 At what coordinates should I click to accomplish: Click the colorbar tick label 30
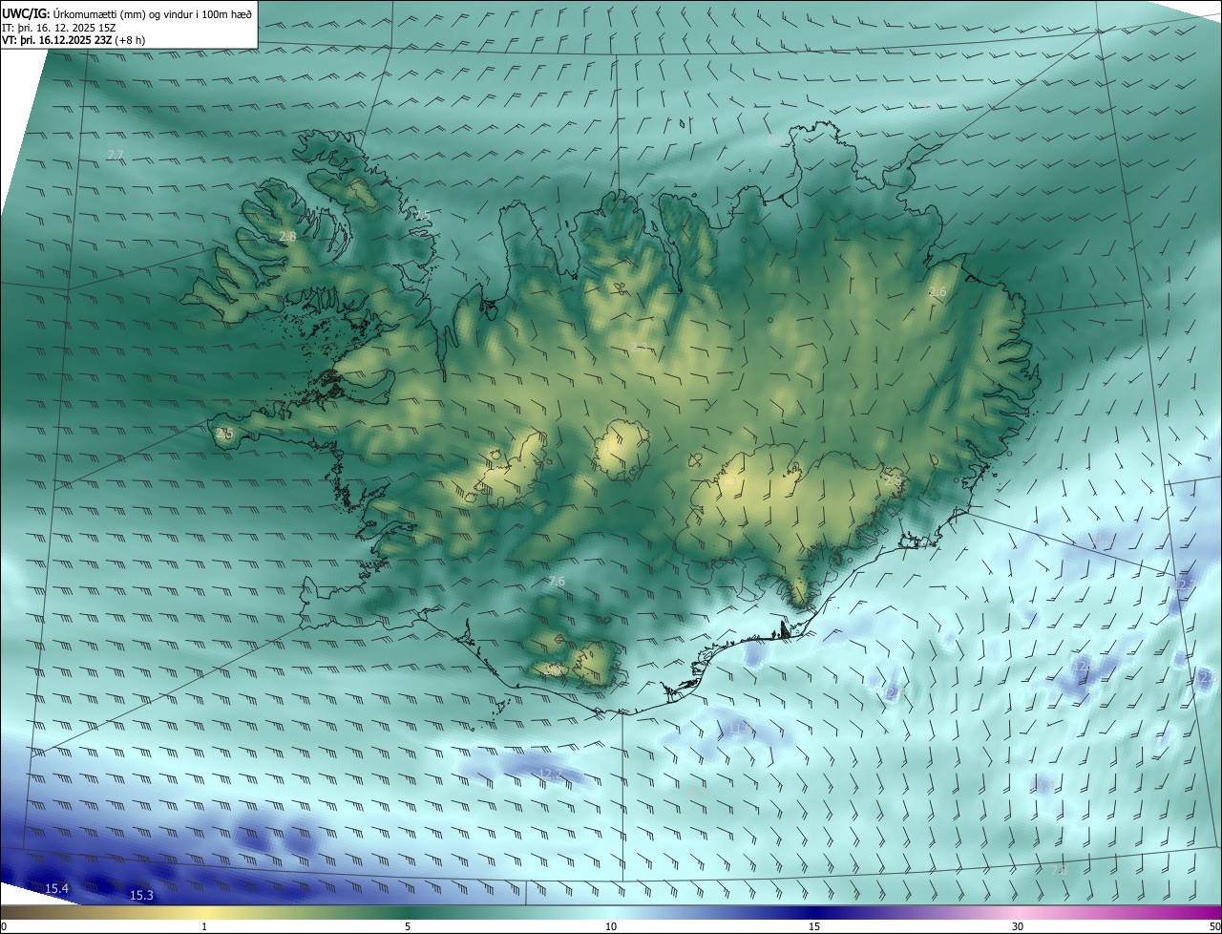[x=1018, y=926]
